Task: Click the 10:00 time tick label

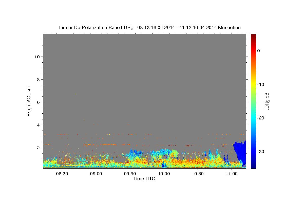Action: (x=164, y=174)
